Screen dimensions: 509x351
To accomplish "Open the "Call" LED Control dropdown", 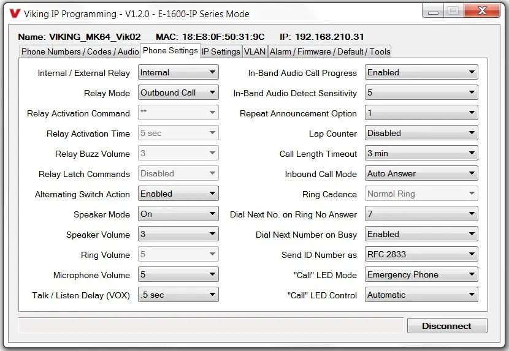I will 421,295.
